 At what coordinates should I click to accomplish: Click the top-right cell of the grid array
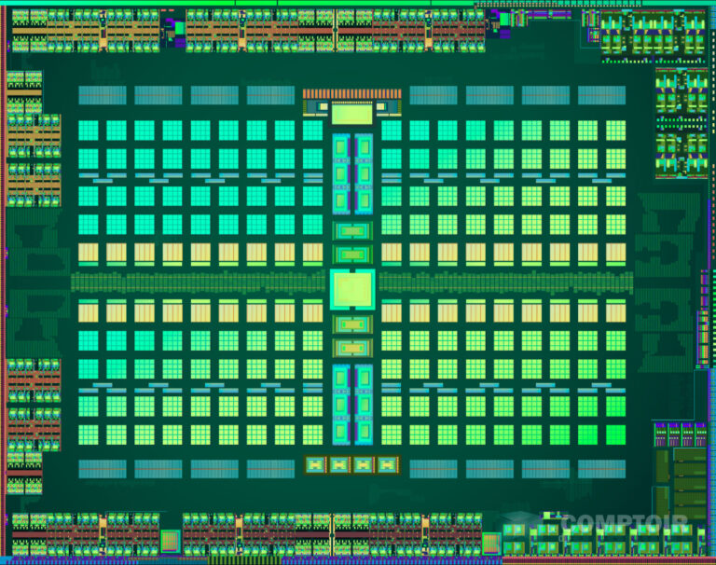tap(615, 131)
